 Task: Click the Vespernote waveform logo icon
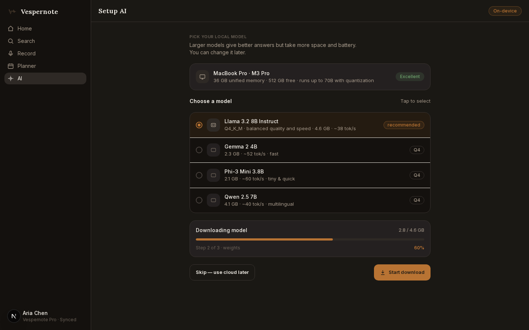(12, 12)
